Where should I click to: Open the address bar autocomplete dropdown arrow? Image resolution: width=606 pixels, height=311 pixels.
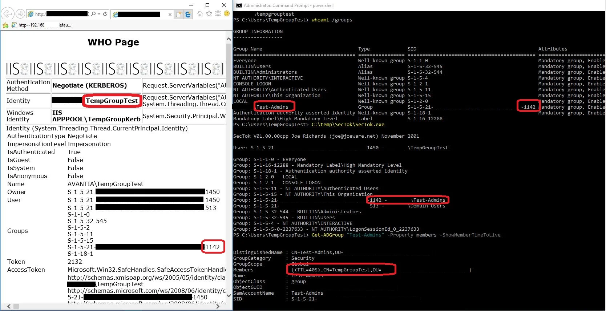(x=99, y=14)
